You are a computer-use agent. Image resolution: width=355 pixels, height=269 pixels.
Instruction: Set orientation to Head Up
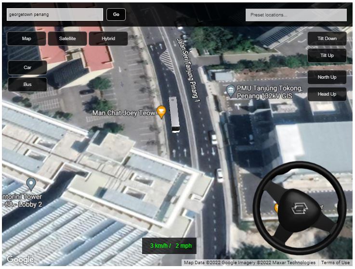click(x=327, y=94)
